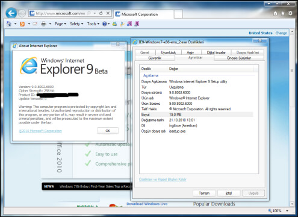The width and height of the screenshot is (298, 217).
Task: Click the Read Mail envelope icon
Action: click(35, 24)
